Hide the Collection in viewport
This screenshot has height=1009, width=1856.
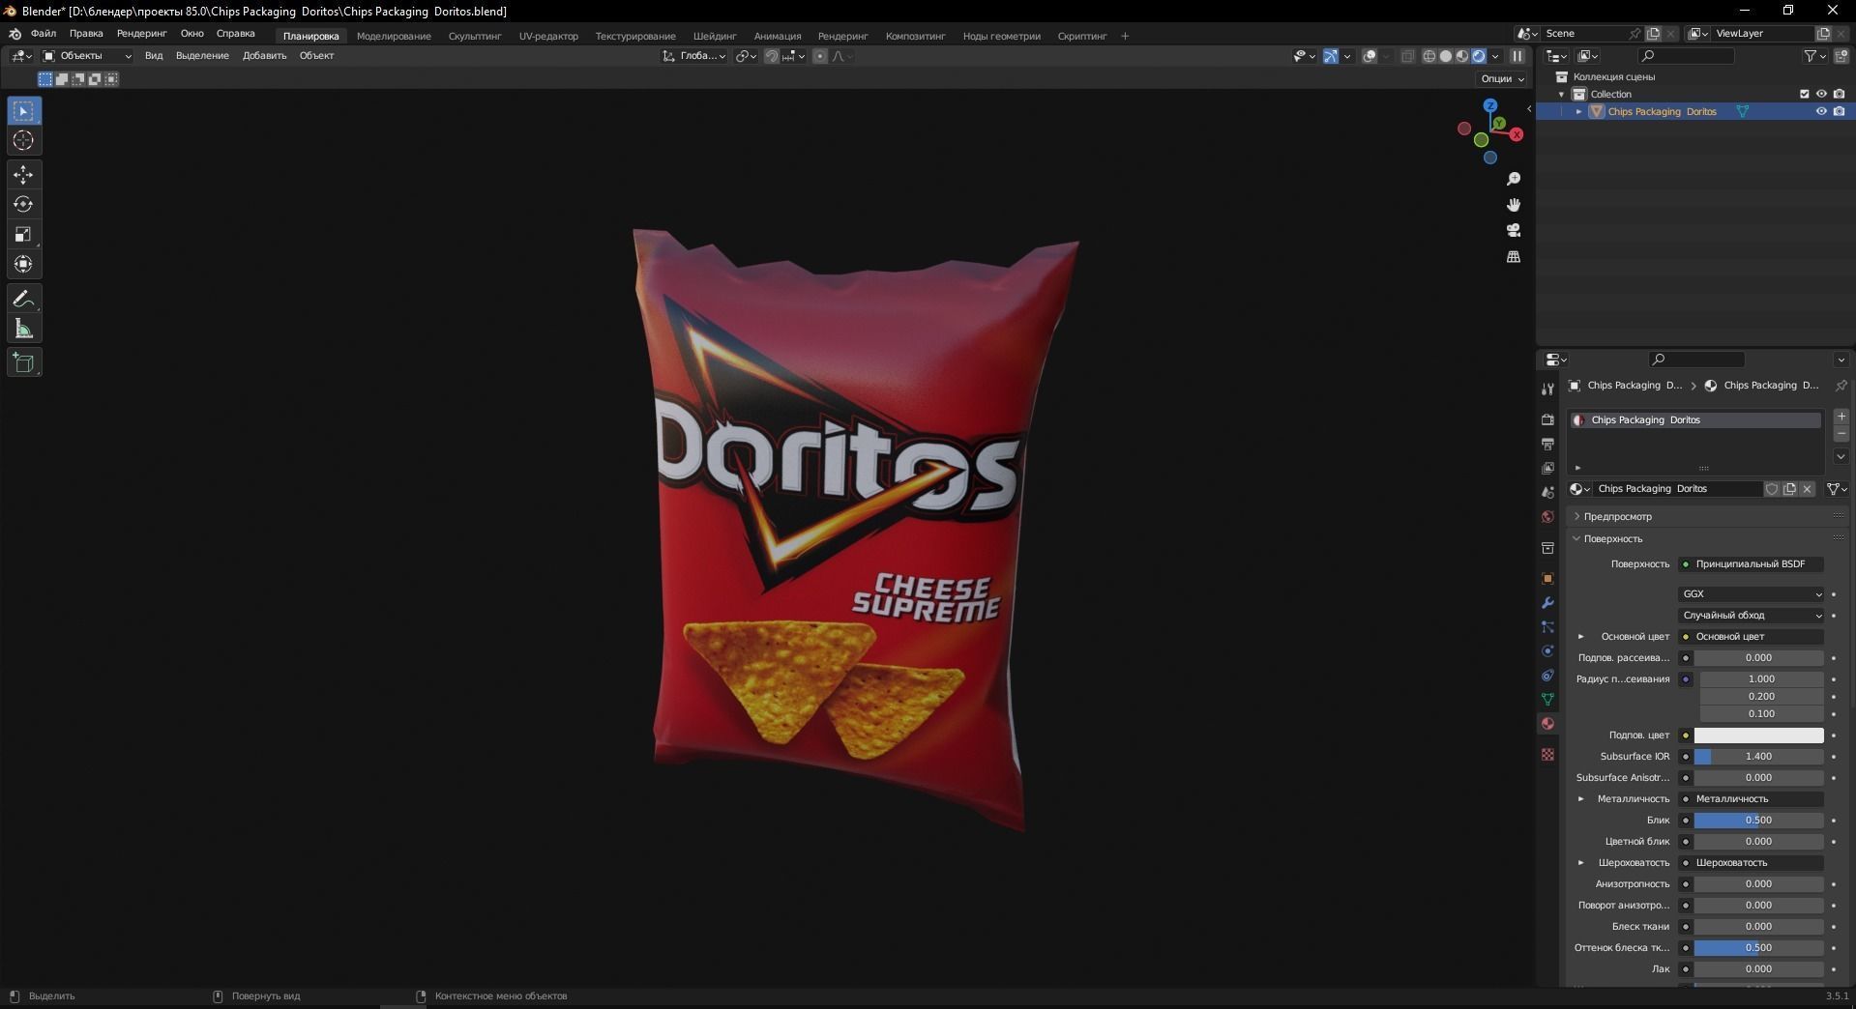tap(1821, 94)
